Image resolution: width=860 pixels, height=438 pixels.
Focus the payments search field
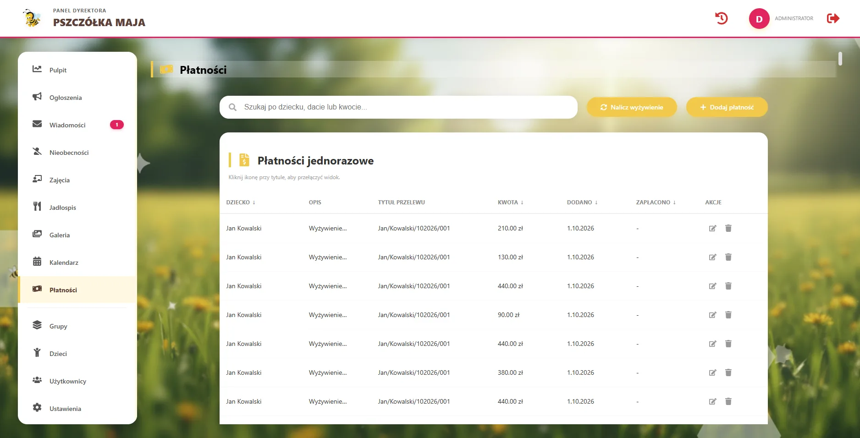coord(398,107)
